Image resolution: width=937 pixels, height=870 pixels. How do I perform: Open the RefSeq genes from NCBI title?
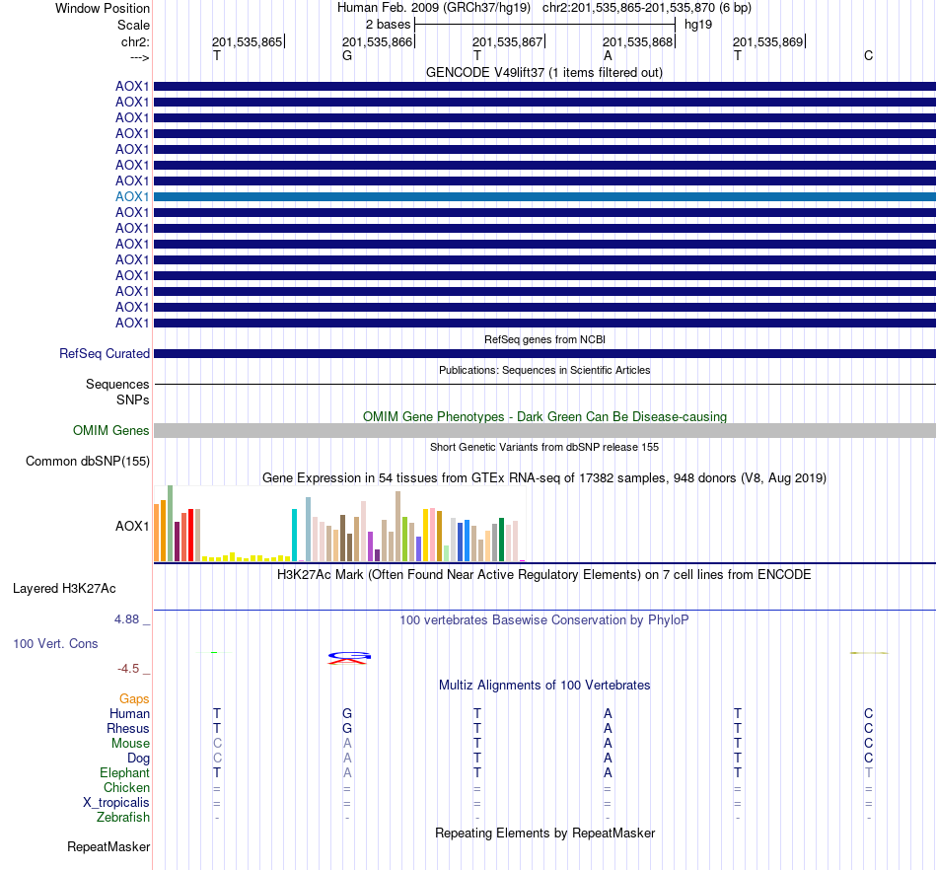[x=544, y=339]
